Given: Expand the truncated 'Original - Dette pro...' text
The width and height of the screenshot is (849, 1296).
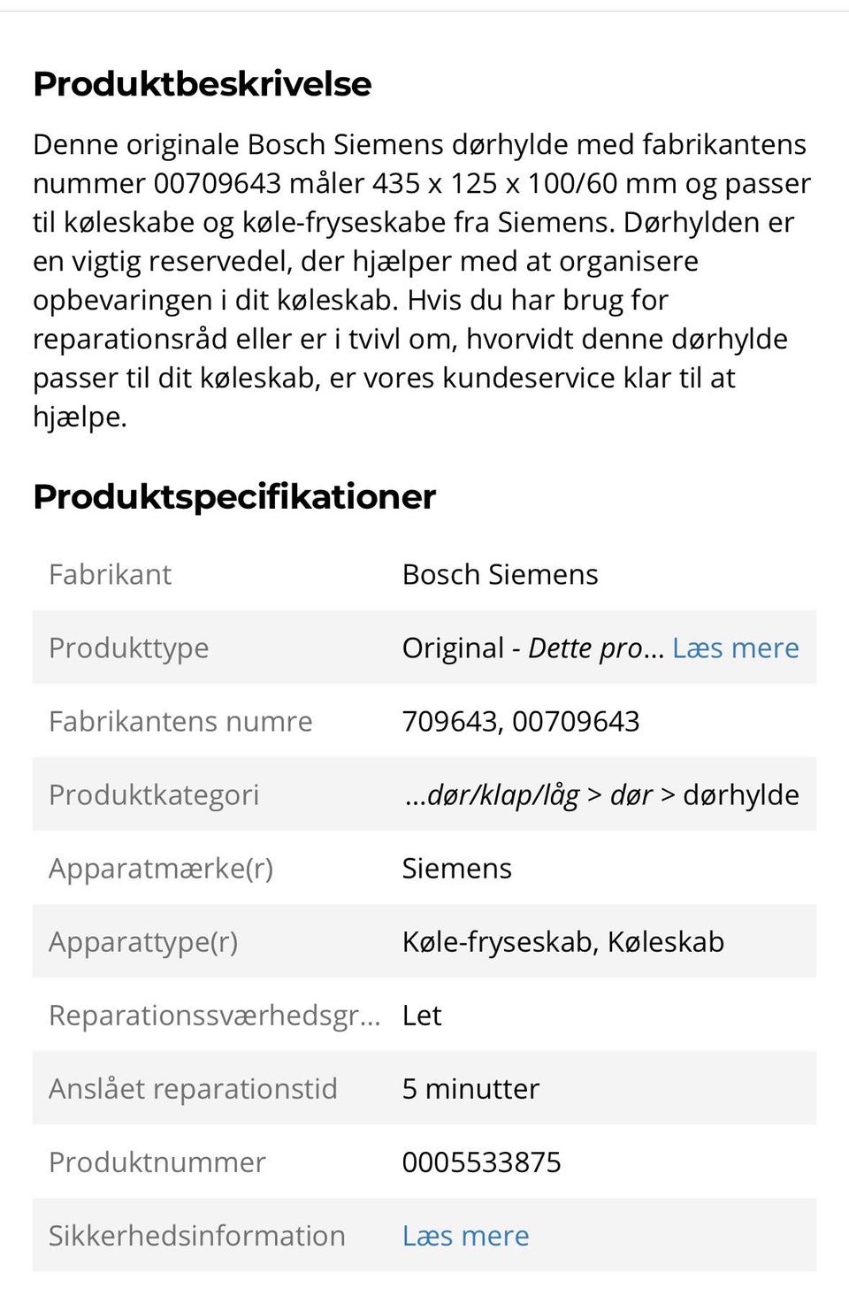Looking at the screenshot, I should coord(532,648).
